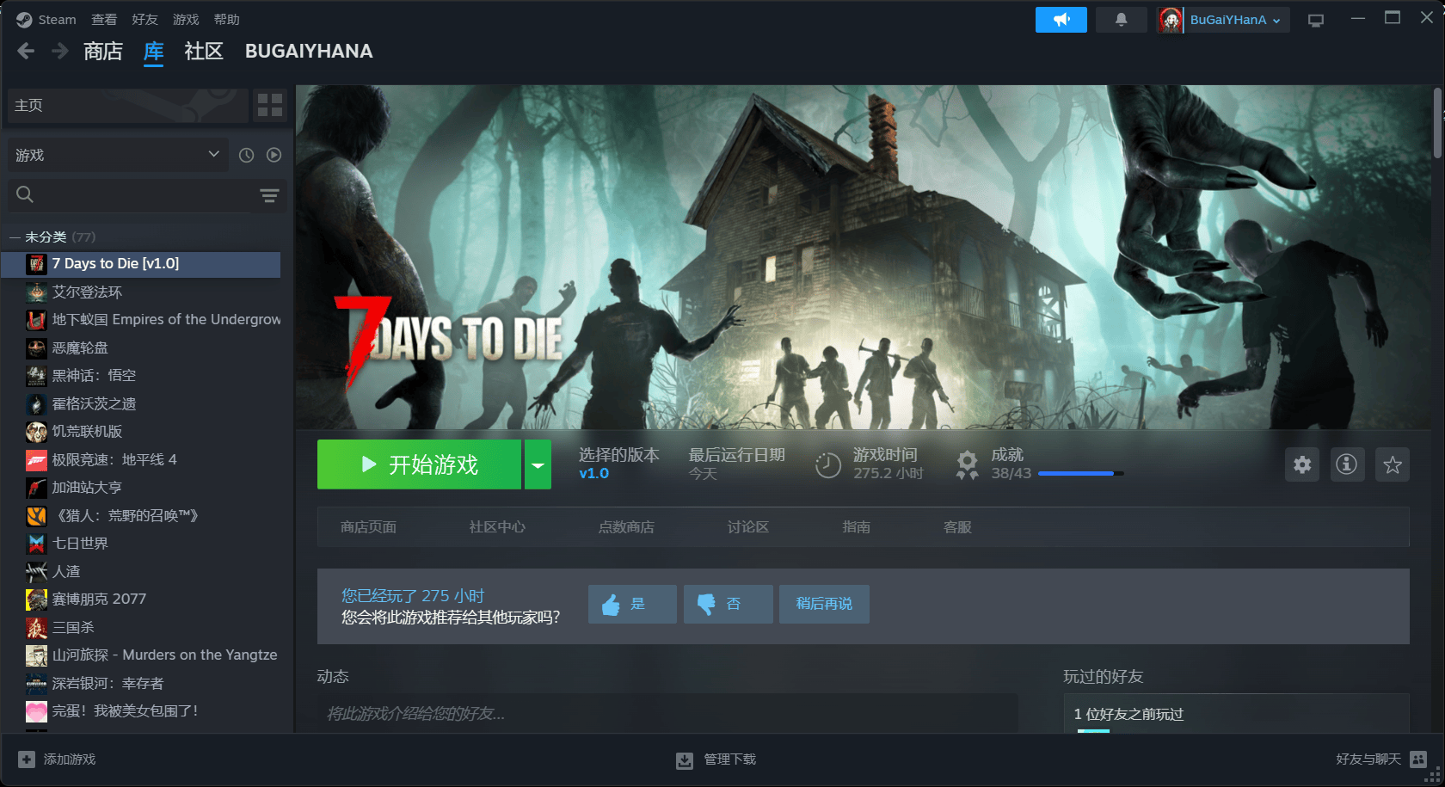Select 恶魔轮盘 in the game list
The height and width of the screenshot is (787, 1445).
[x=142, y=348]
